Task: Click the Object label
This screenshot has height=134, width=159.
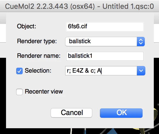Action: pos(27,26)
